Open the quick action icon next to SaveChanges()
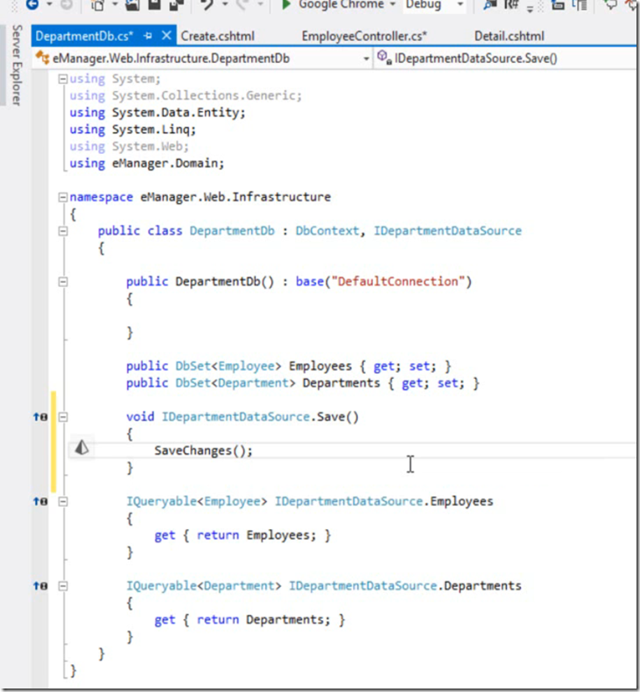 81,448
